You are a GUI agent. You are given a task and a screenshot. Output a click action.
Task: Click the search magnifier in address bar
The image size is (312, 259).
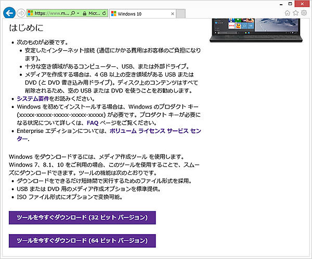tap(73, 13)
